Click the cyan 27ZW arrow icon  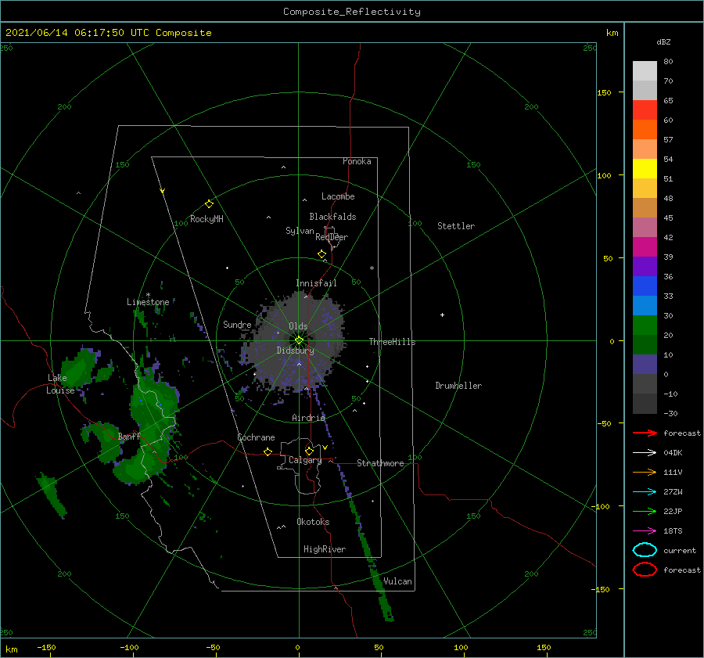tap(645, 492)
